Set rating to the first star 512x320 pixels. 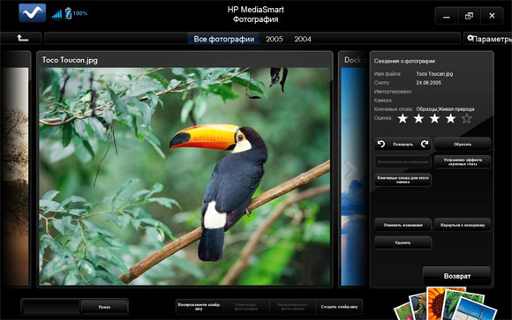(x=403, y=118)
